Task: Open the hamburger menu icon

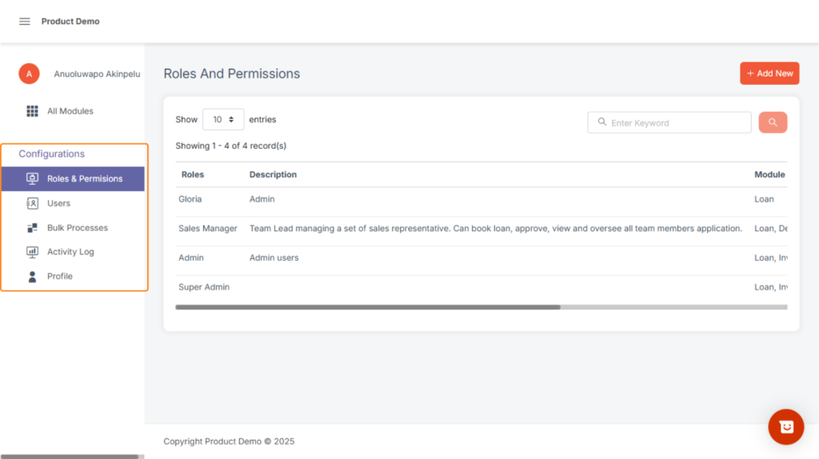Action: (x=25, y=22)
